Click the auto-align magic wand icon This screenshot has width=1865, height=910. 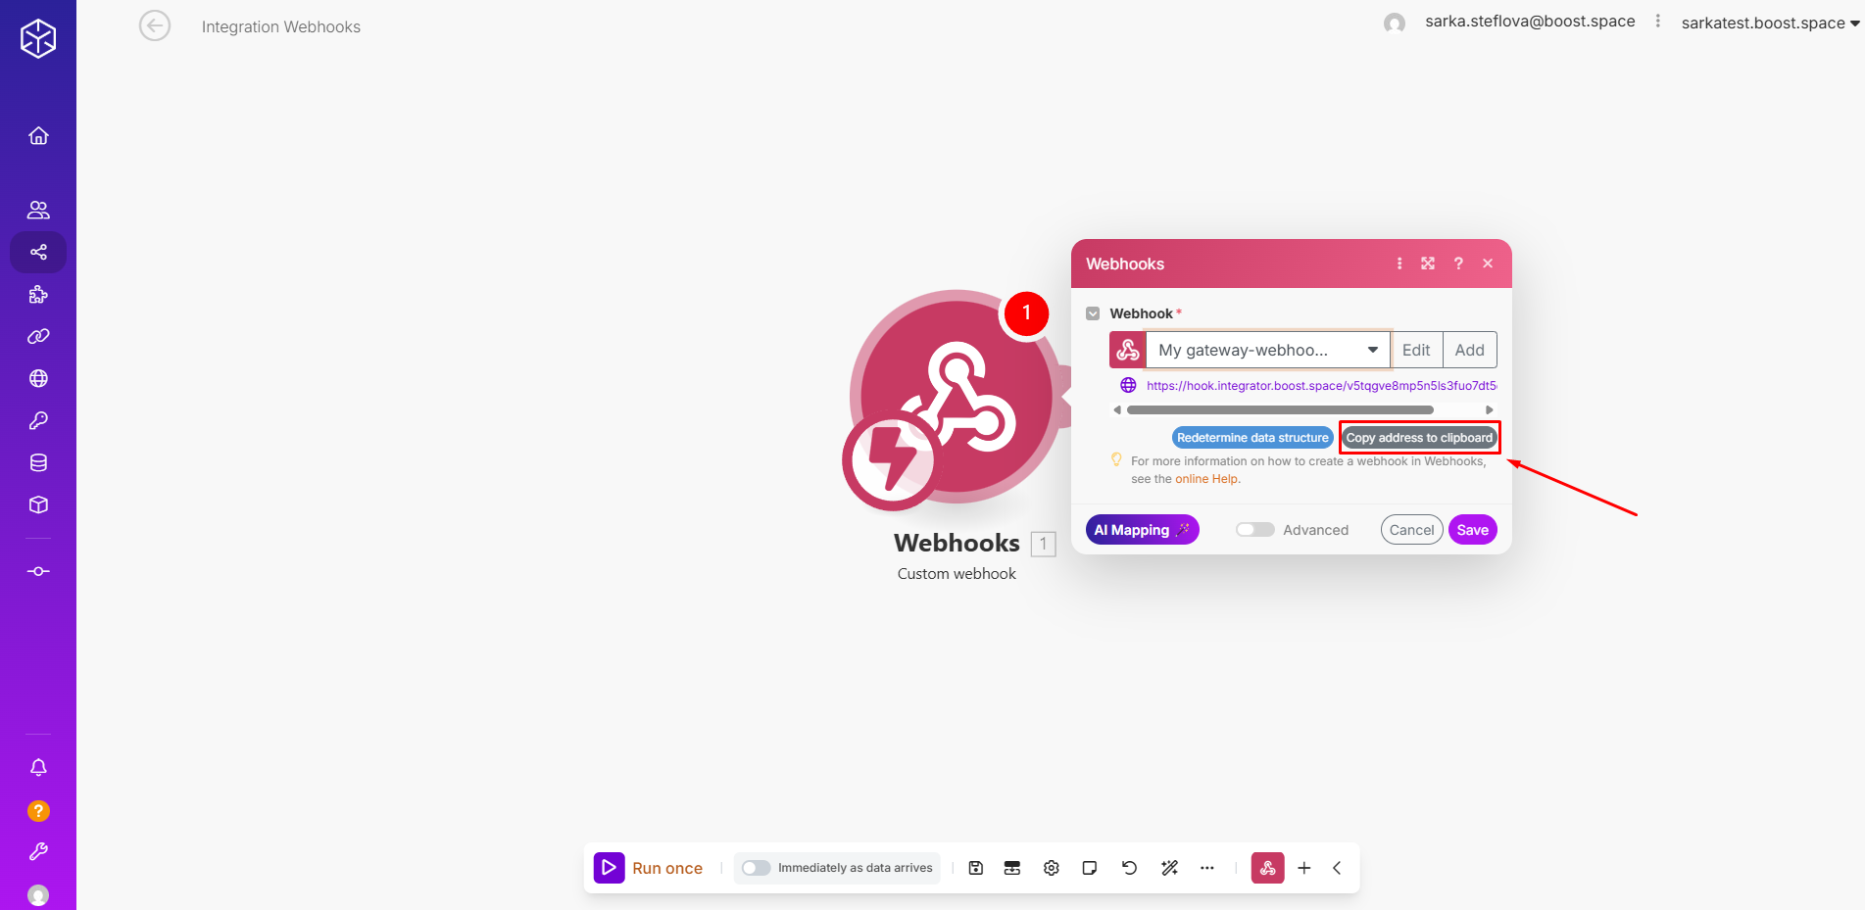(1169, 868)
